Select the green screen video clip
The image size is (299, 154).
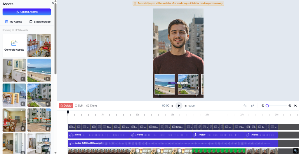tap(219, 151)
